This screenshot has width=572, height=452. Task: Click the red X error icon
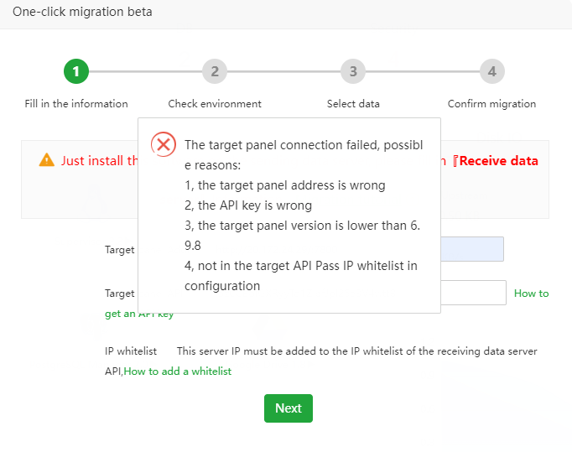click(164, 144)
